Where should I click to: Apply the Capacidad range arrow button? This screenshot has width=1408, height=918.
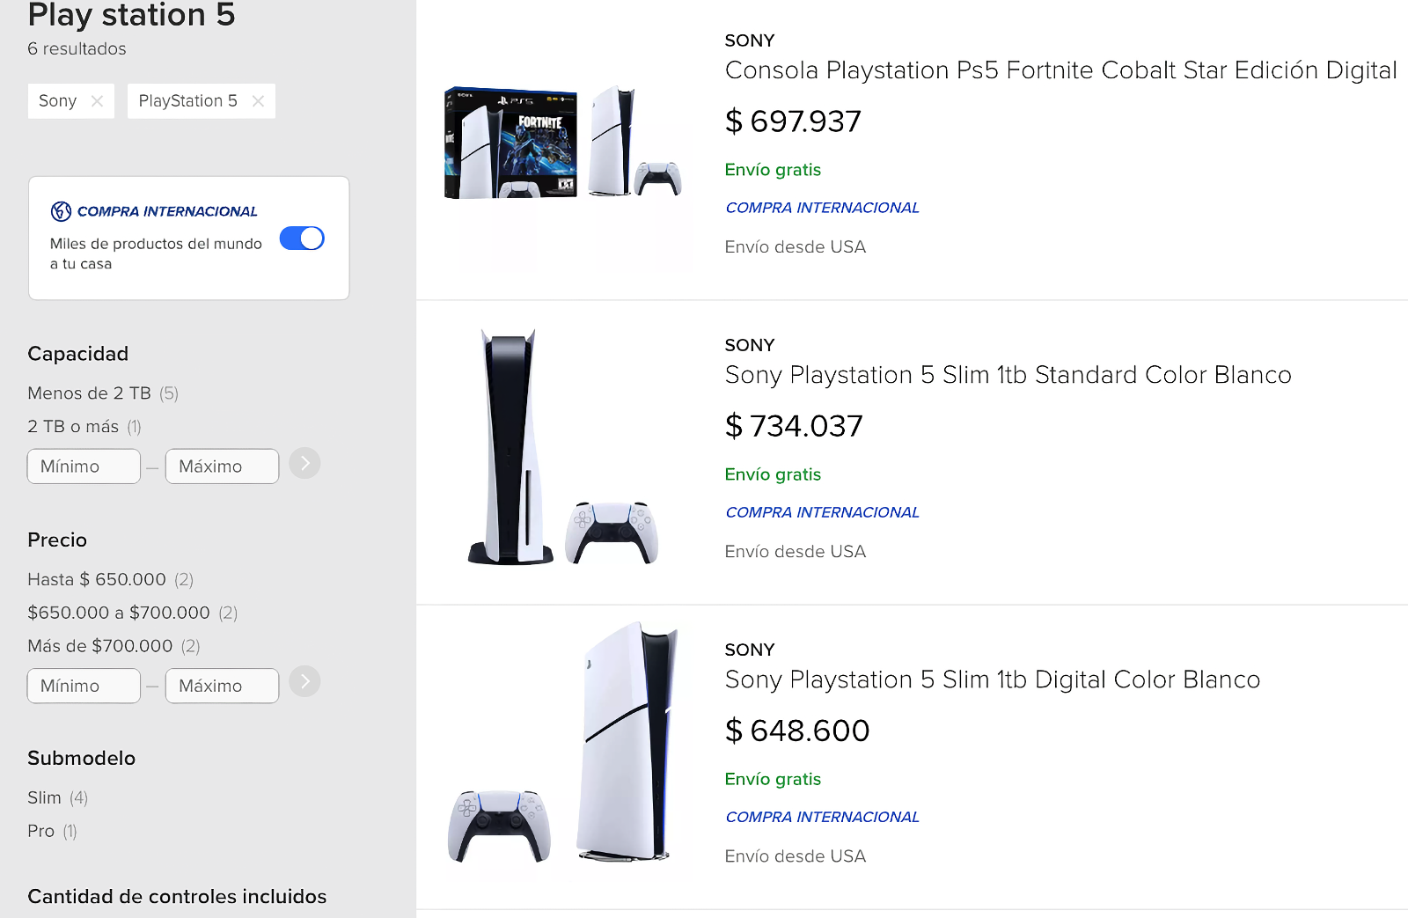point(304,464)
